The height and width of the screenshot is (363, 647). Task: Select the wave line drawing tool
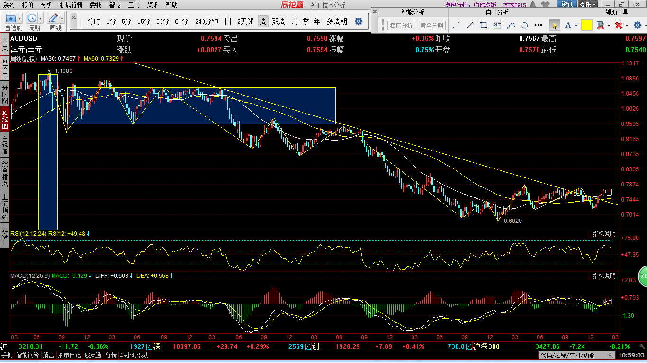[x=511, y=25]
